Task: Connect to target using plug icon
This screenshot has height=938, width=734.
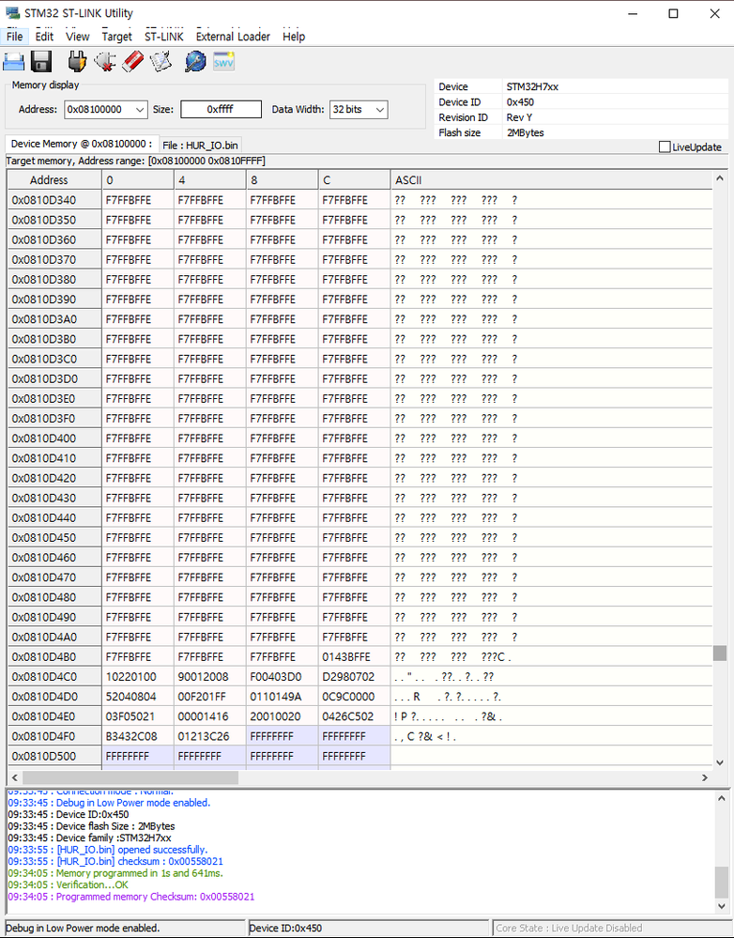Action: (x=77, y=61)
